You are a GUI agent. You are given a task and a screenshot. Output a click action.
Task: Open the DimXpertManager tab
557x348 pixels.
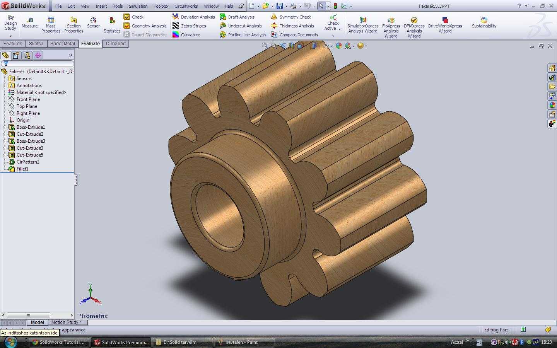point(38,55)
